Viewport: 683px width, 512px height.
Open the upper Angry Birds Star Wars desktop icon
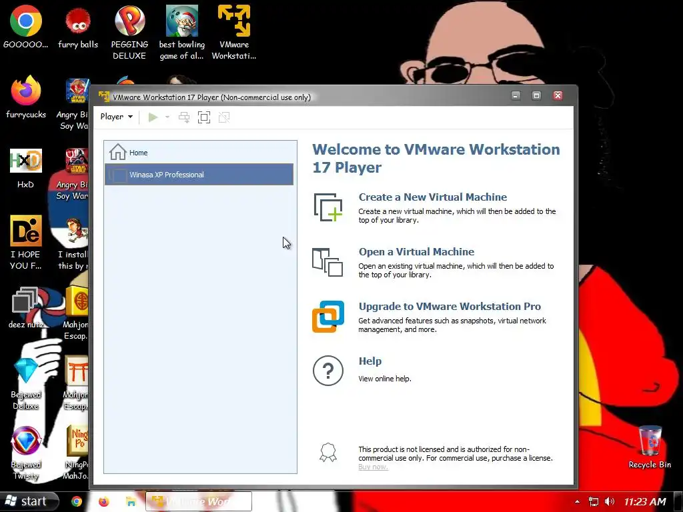tap(73, 104)
